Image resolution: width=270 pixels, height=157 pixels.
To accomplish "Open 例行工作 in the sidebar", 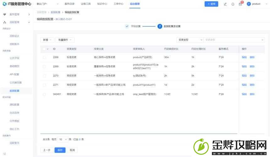I will tap(14, 129).
